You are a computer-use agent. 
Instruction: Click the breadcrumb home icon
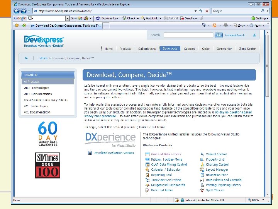pos(26,58)
